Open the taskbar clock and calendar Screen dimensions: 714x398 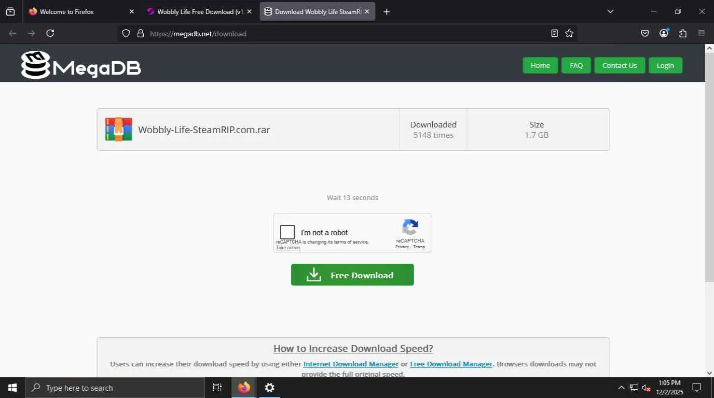pyautogui.click(x=669, y=388)
